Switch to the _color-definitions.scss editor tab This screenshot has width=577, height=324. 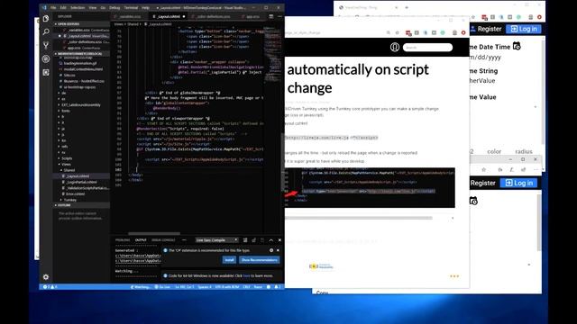click(x=213, y=16)
